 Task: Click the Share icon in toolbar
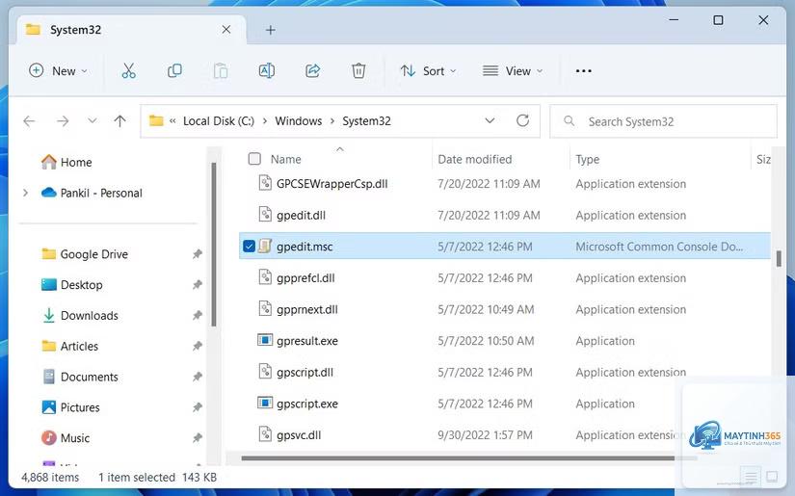click(313, 71)
